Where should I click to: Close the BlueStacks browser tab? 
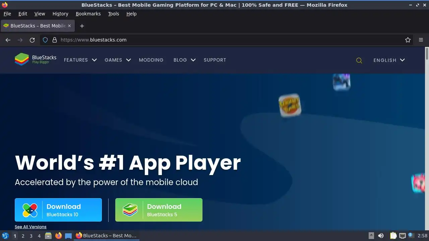[69, 26]
